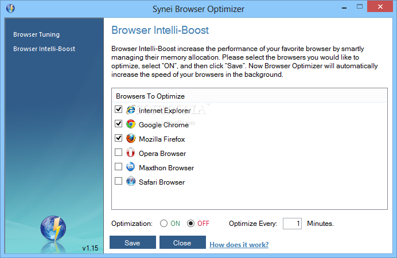Click the Safari Browser label
The height and width of the screenshot is (258, 397).
(x=162, y=182)
